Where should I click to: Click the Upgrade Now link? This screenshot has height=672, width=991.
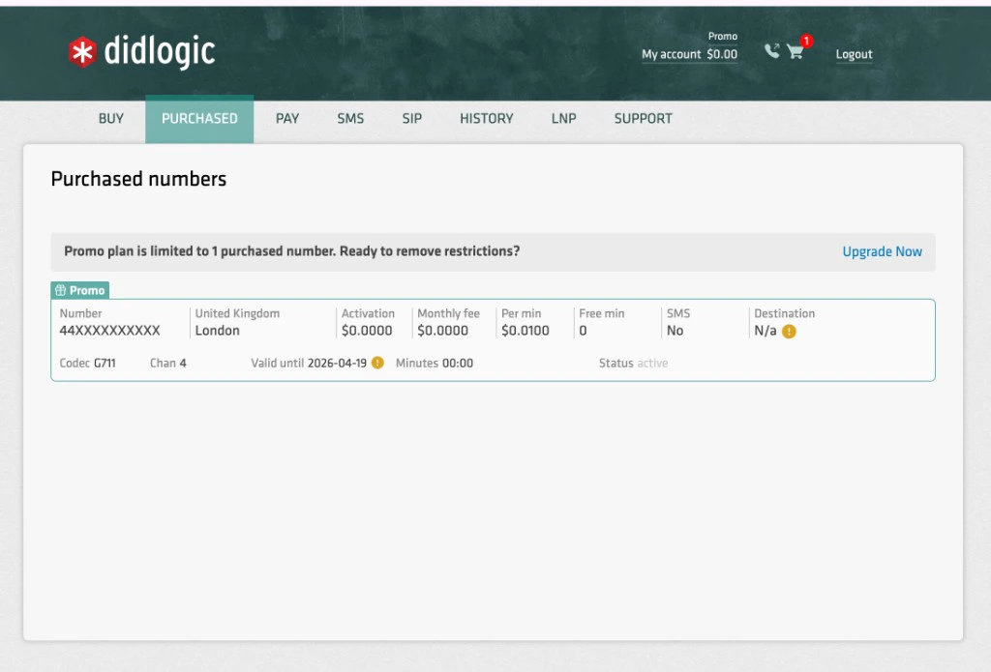click(x=882, y=250)
